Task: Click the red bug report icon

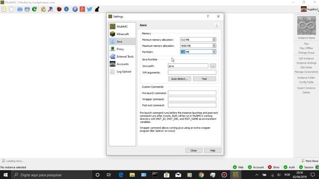Action: [x=59, y=9]
